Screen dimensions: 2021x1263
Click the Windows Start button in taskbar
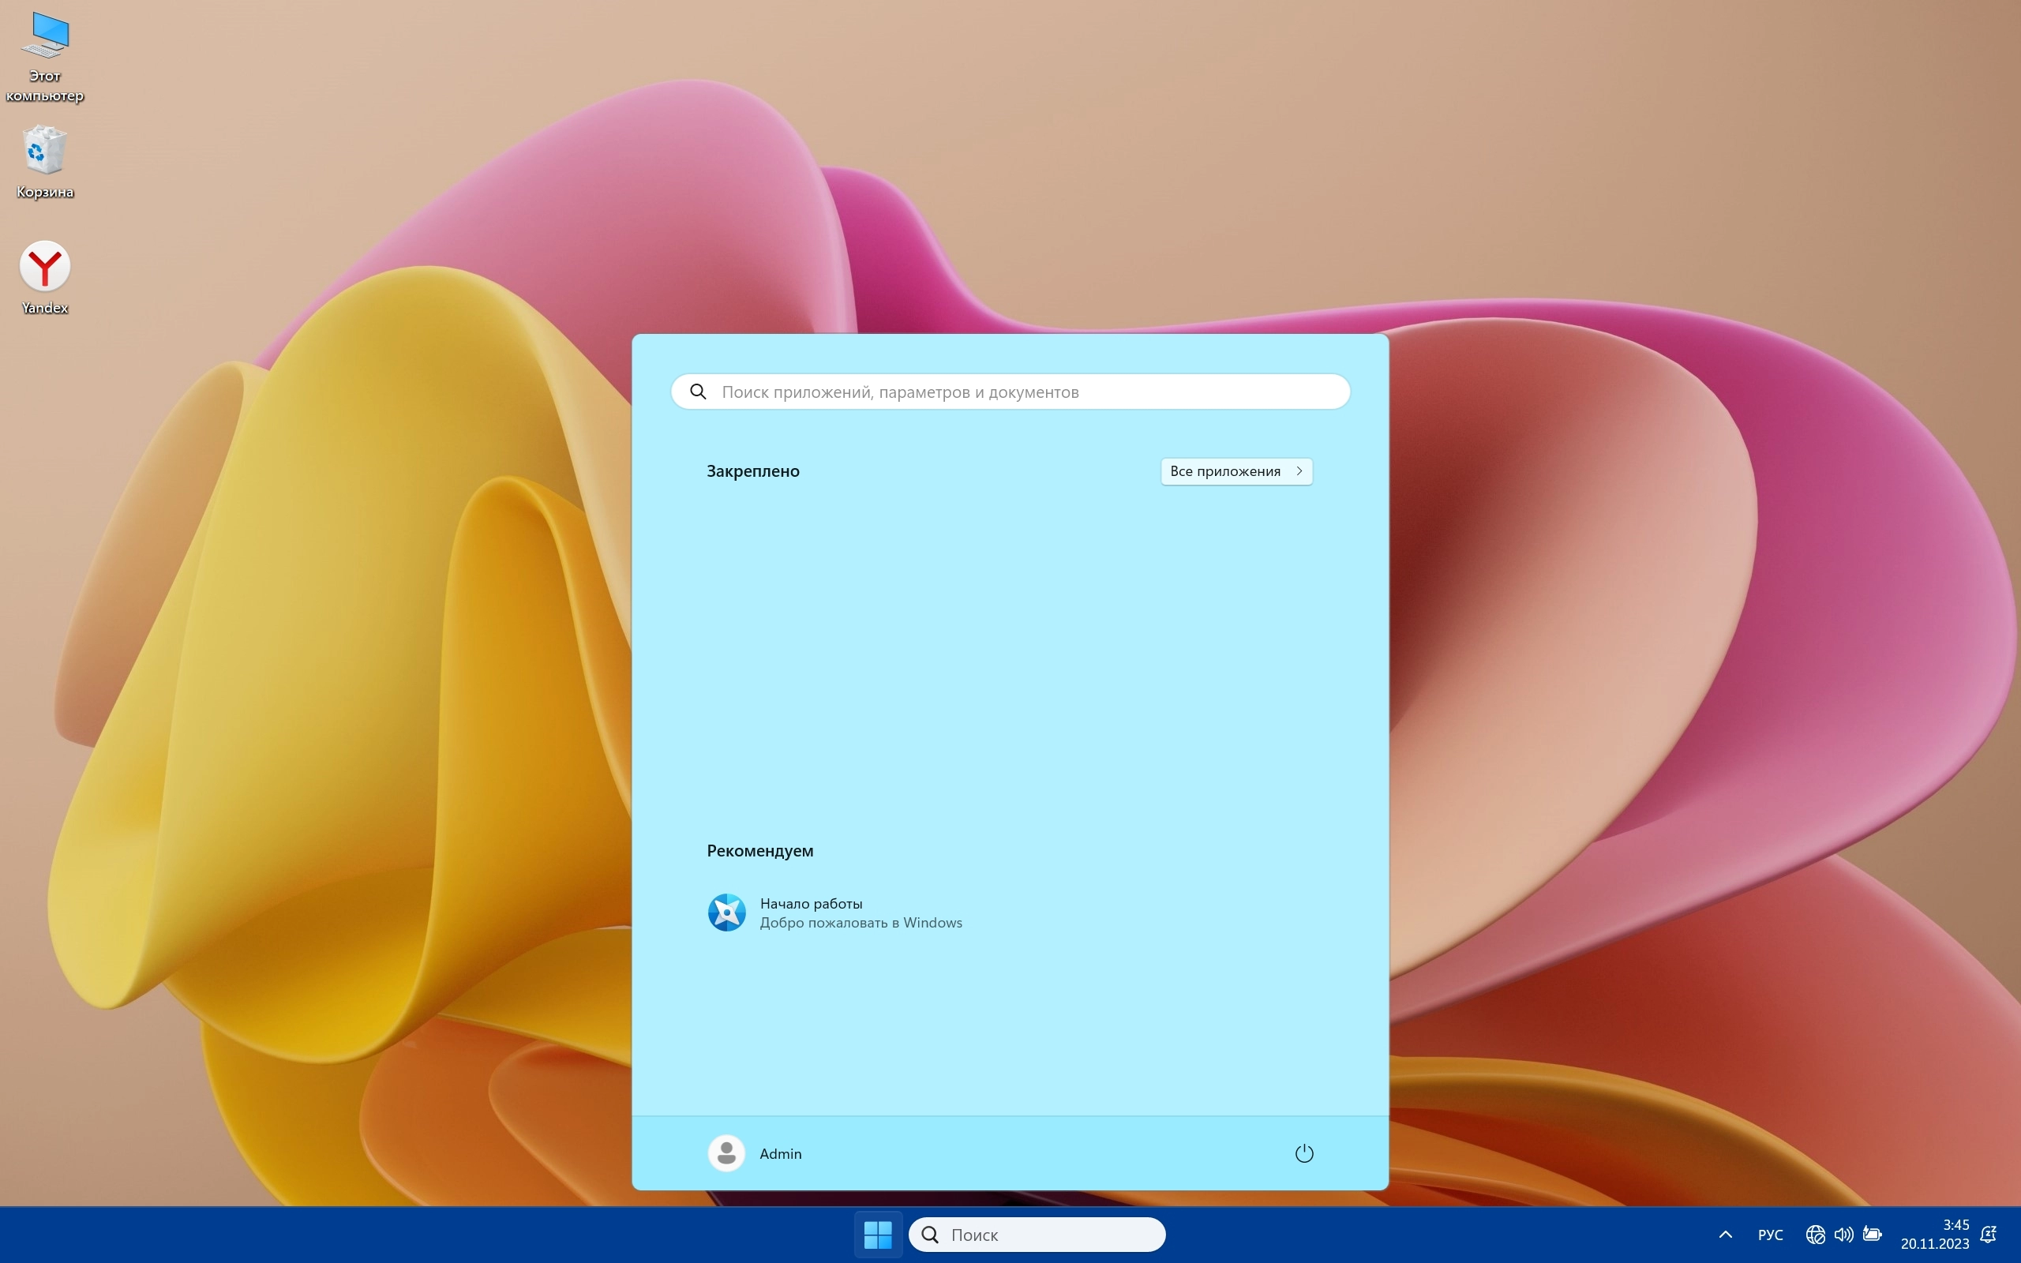point(878,1234)
